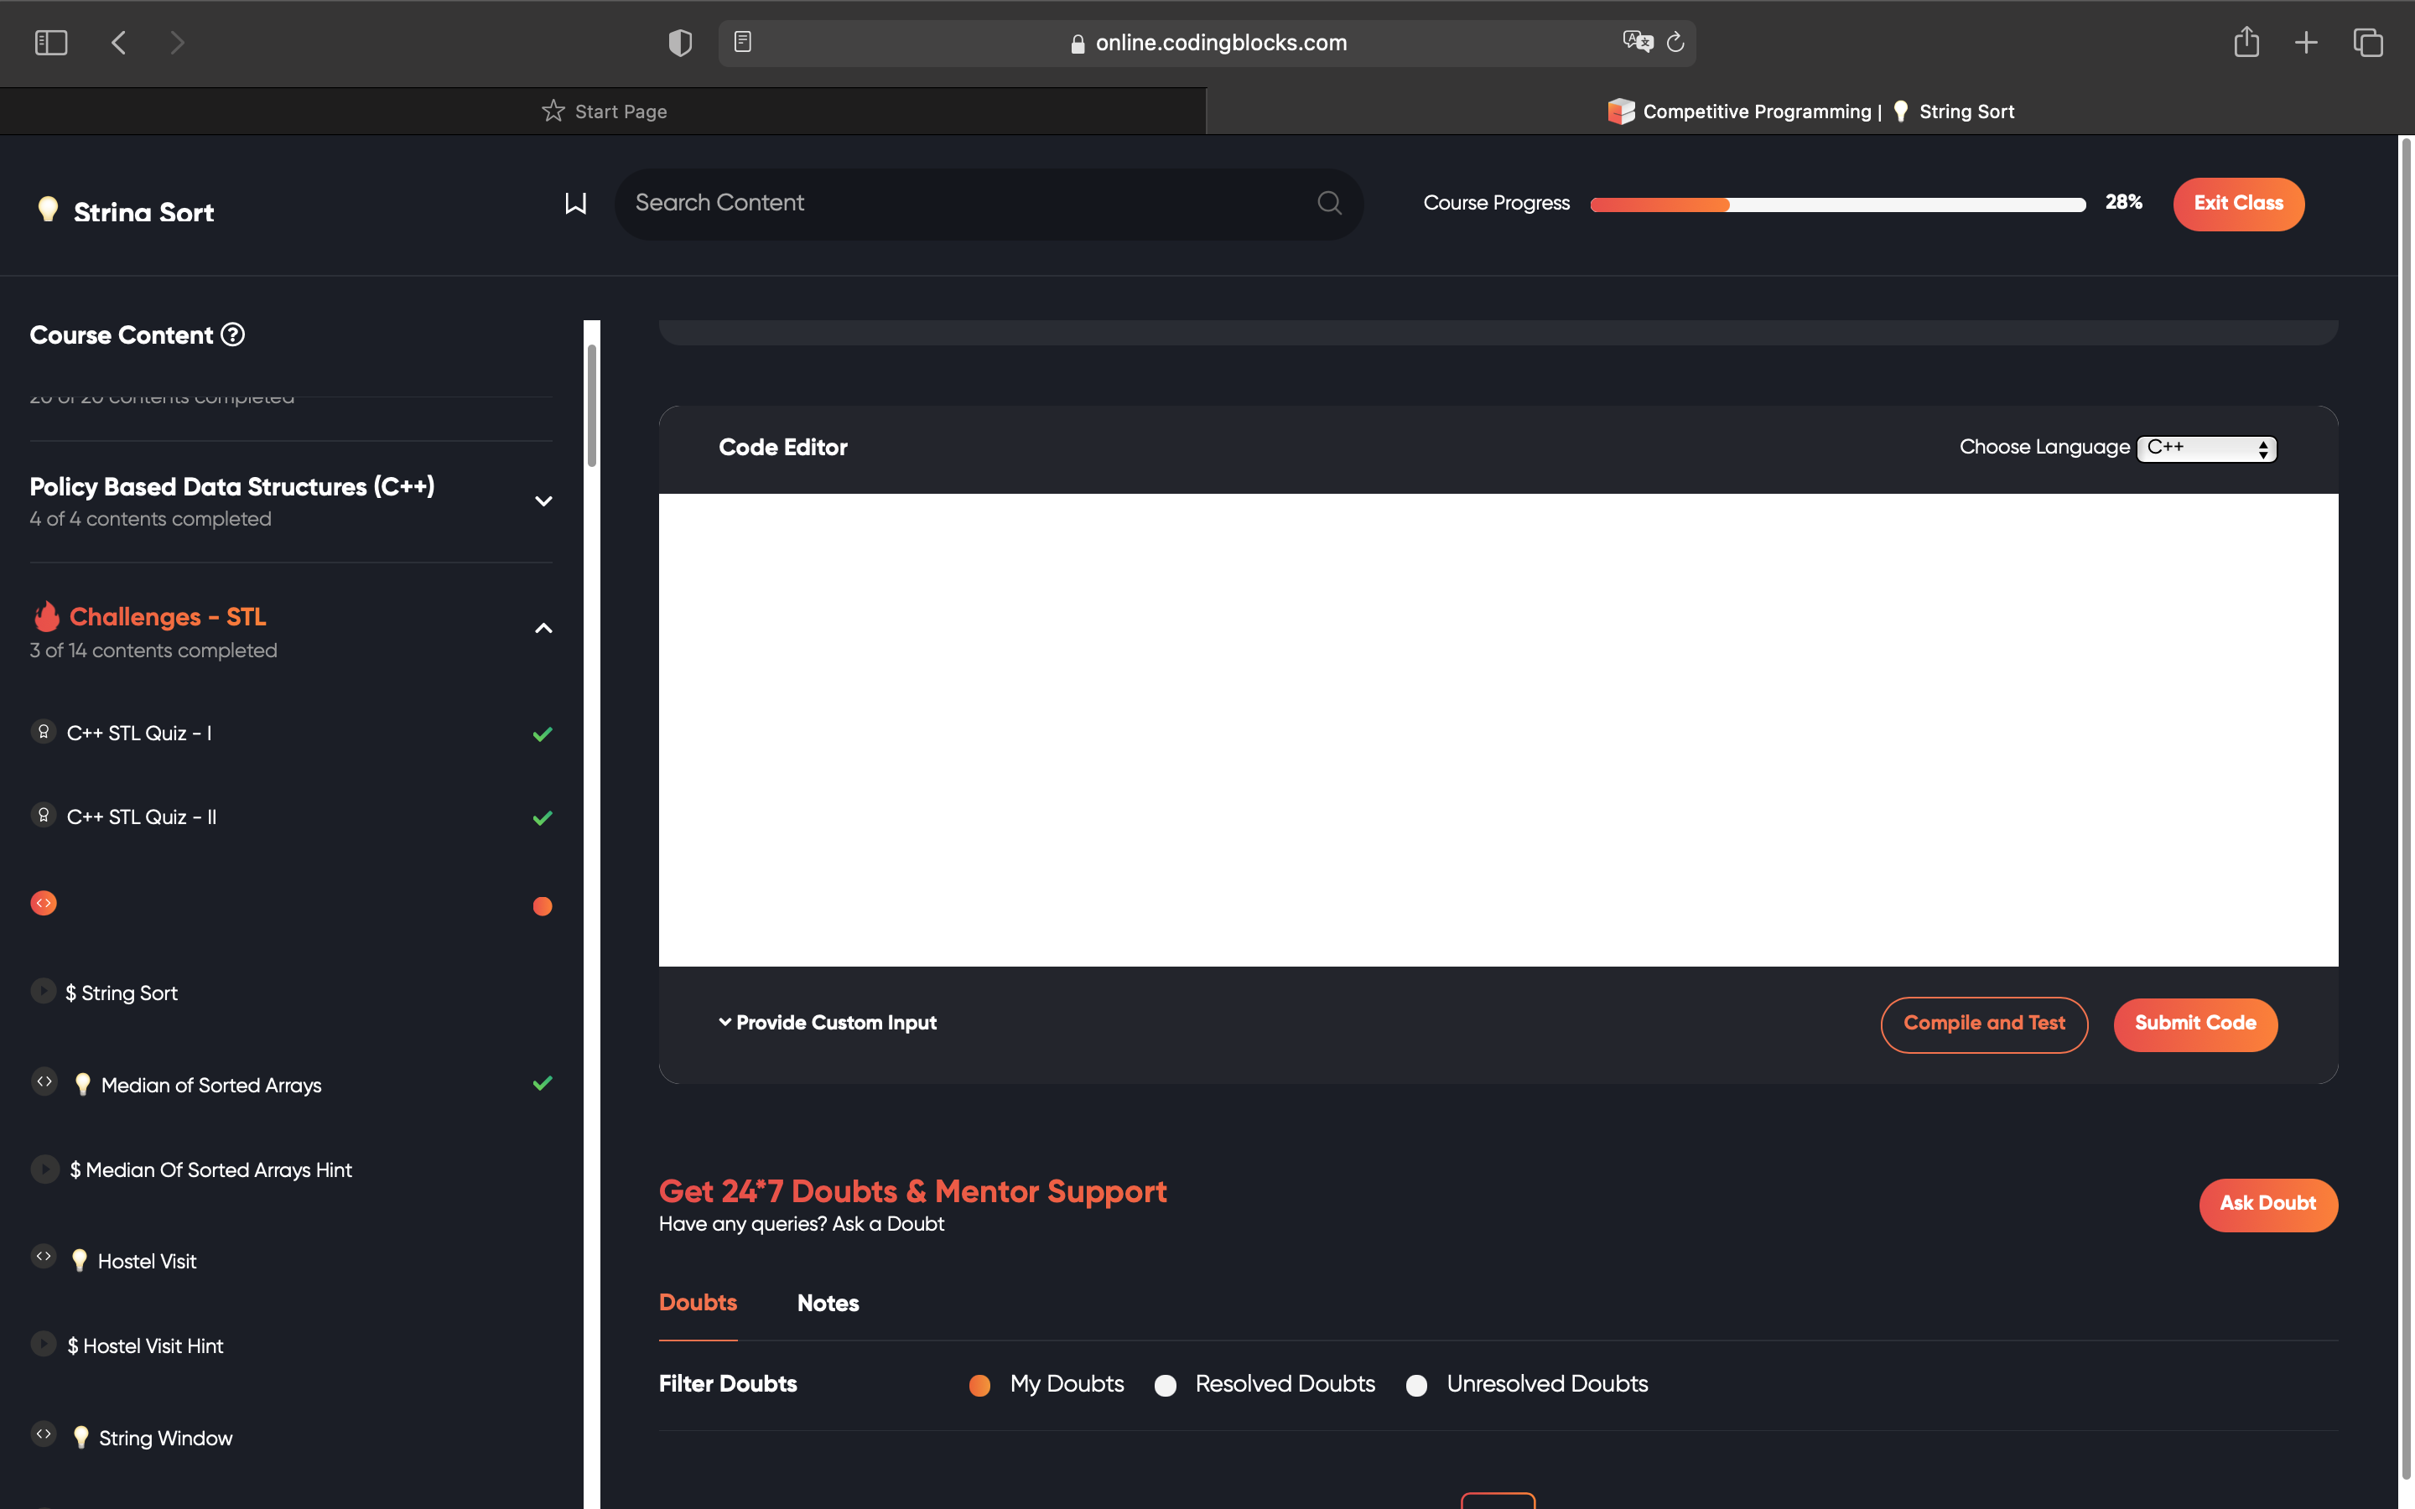Switch to the Notes tab
The height and width of the screenshot is (1509, 2415).
pos(828,1304)
